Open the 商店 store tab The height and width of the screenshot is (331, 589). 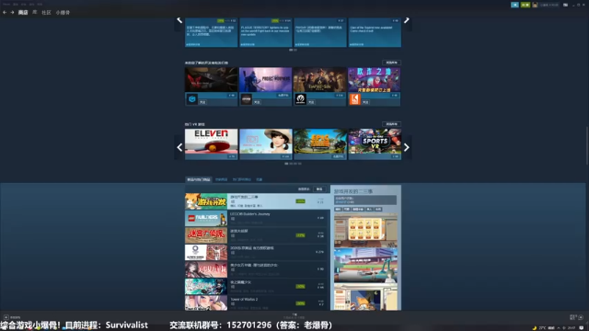[23, 12]
